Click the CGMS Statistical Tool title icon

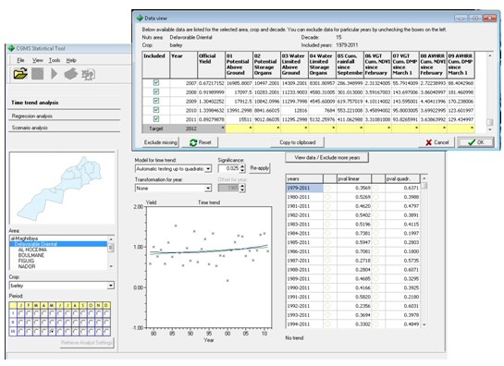(x=11, y=48)
